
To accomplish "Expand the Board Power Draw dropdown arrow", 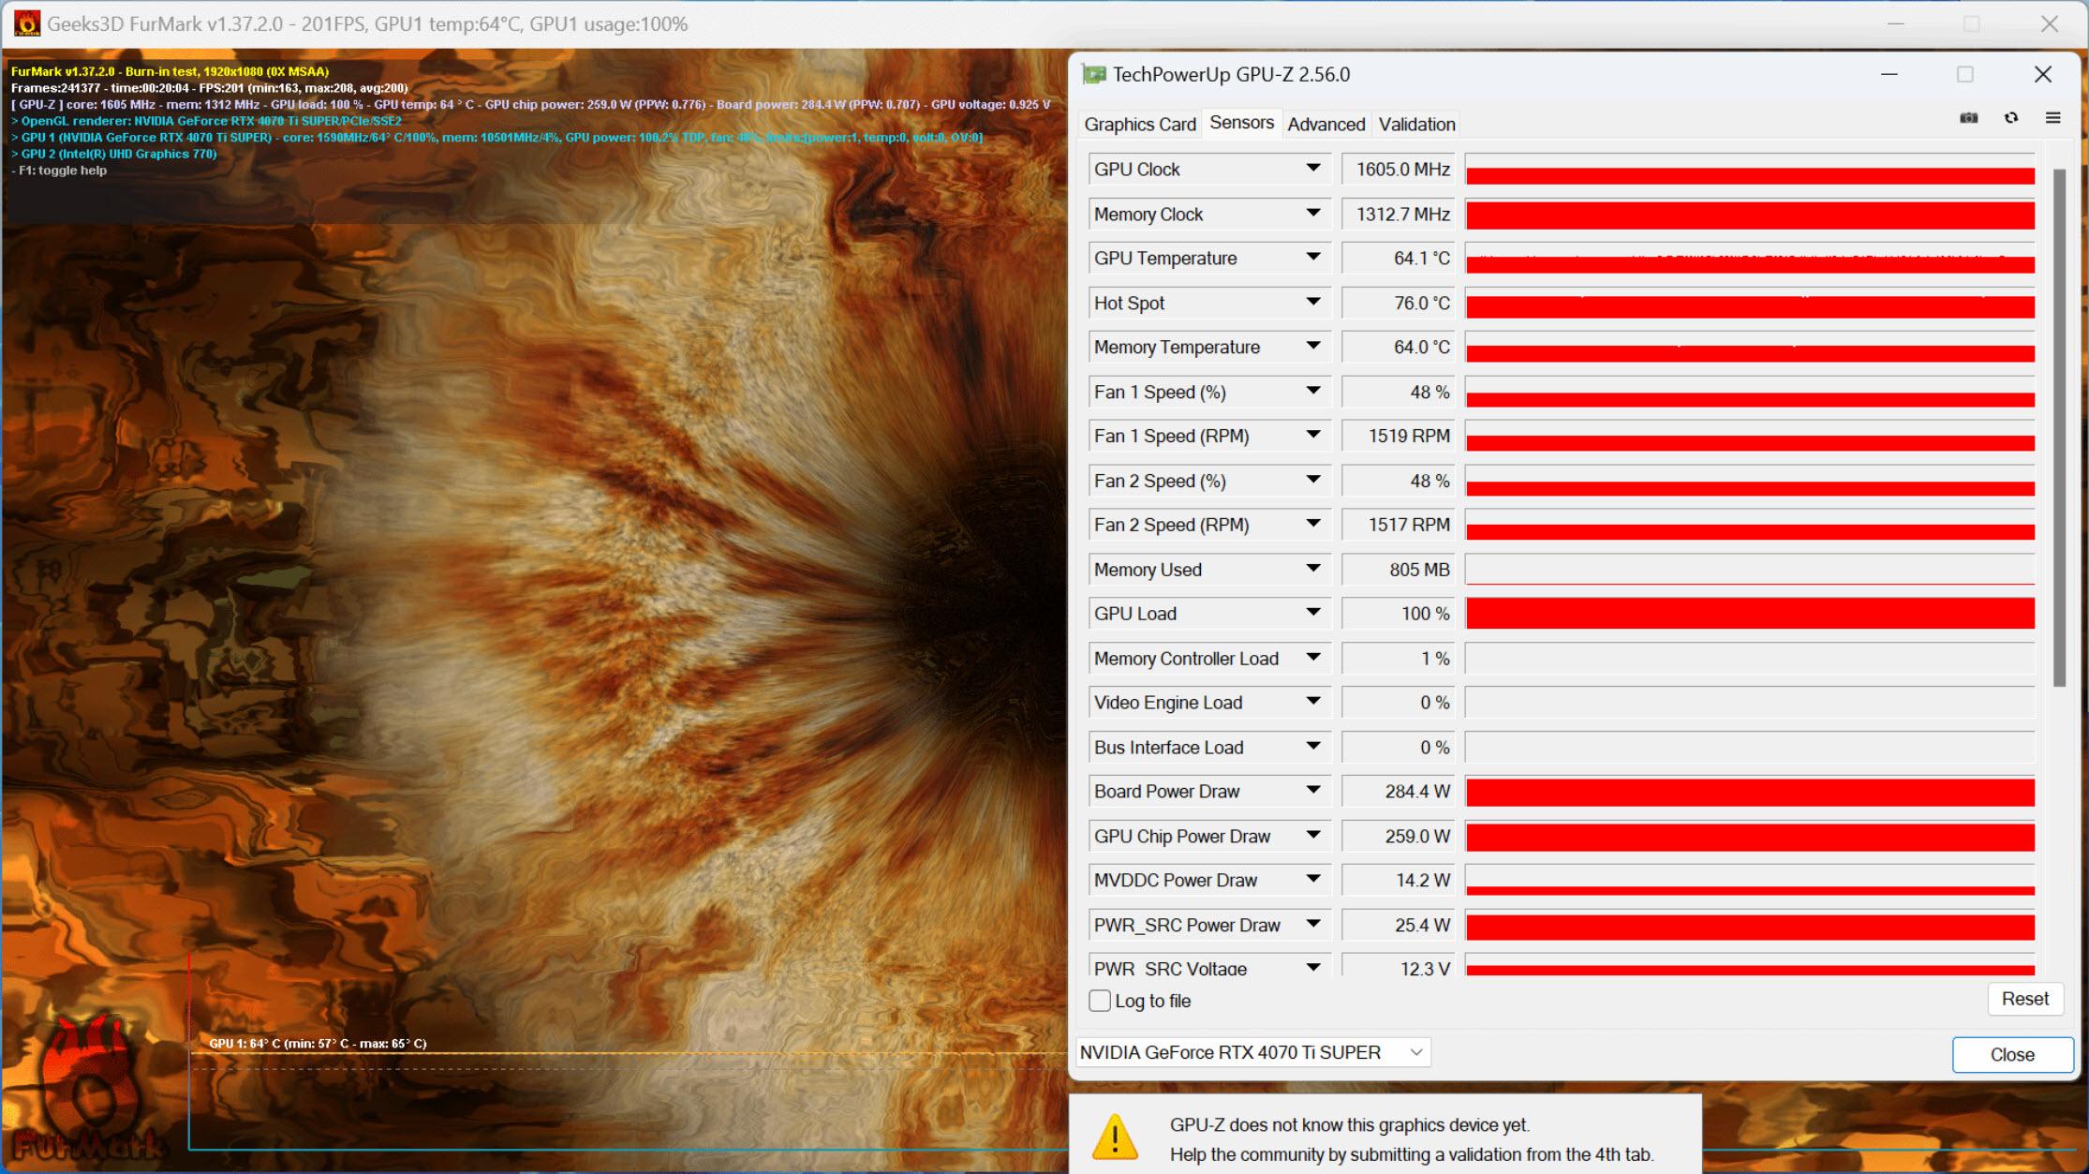I will click(x=1312, y=793).
